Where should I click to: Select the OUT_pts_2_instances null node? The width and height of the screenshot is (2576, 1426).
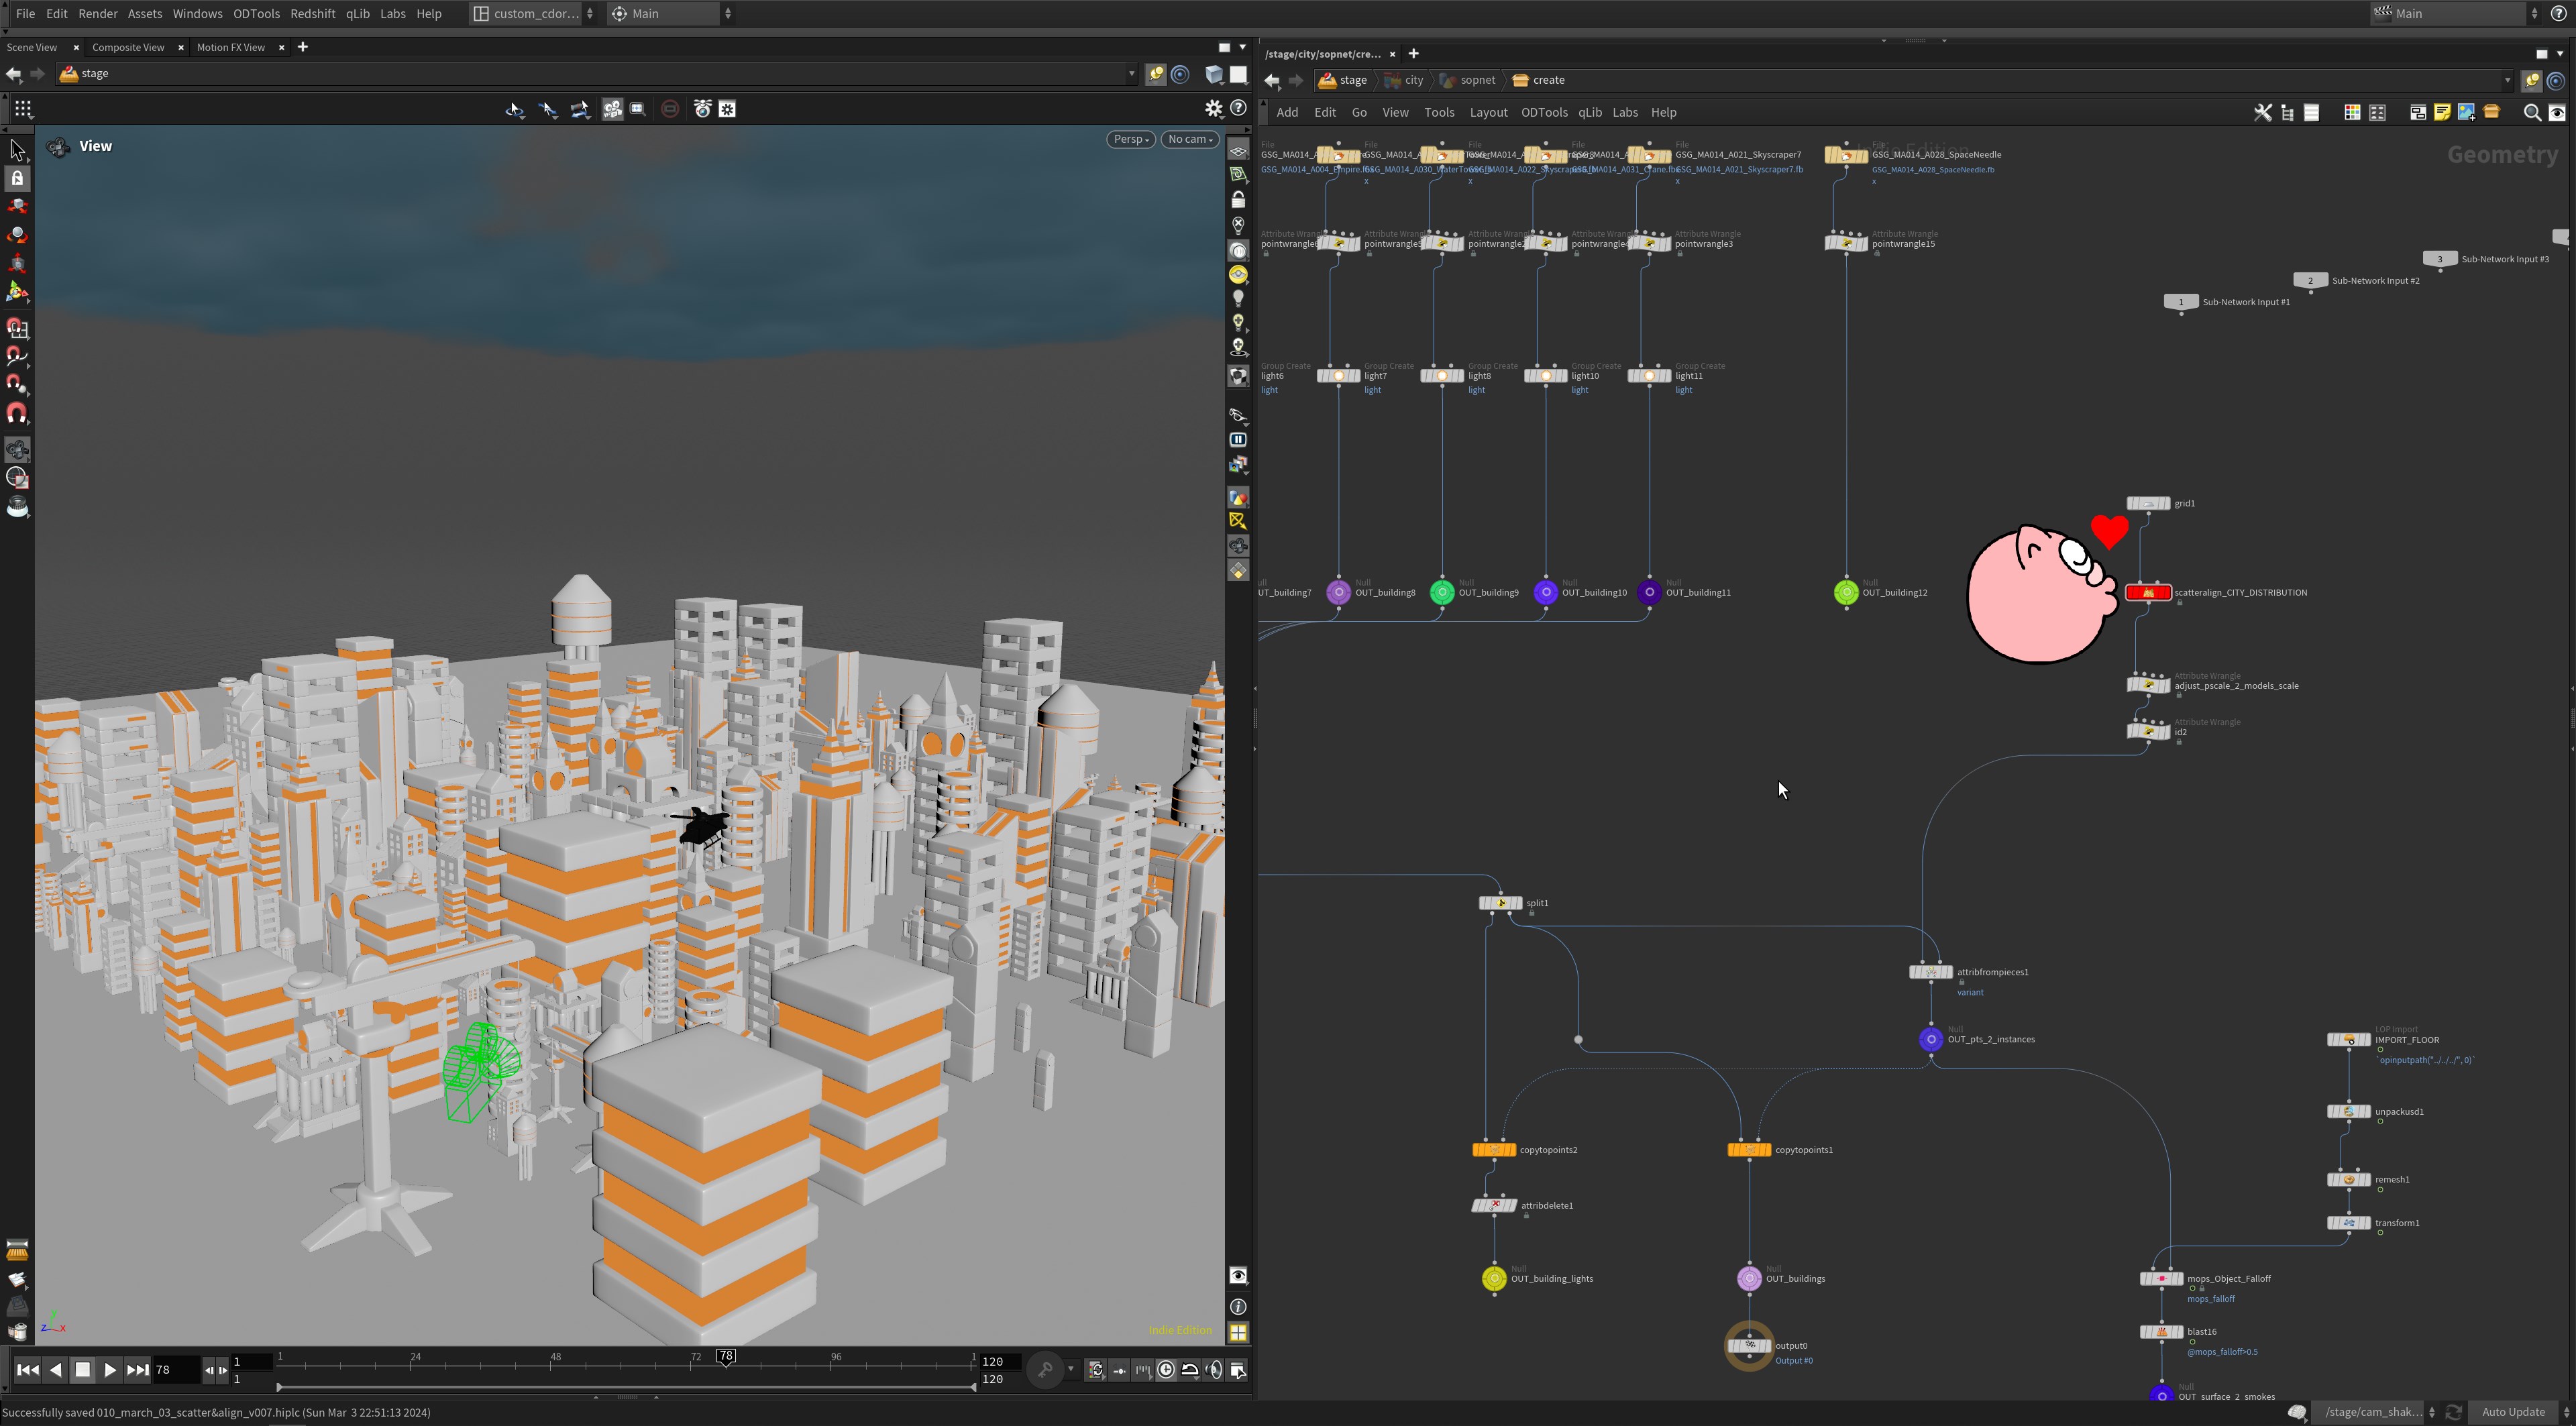click(x=1931, y=1040)
